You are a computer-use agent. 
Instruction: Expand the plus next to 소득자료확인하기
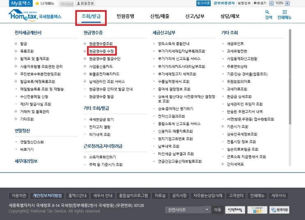pyautogui.click(x=85, y=157)
